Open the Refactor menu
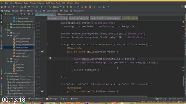 point(41,3)
